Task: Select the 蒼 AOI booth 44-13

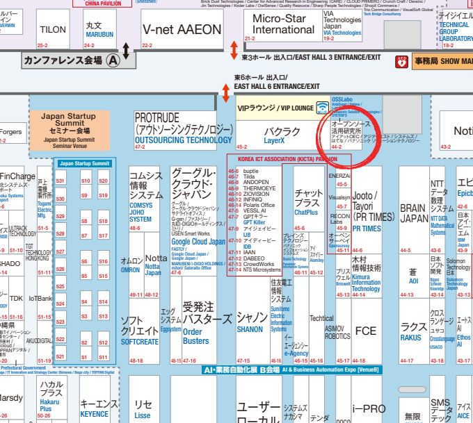Action: pyautogui.click(x=414, y=276)
